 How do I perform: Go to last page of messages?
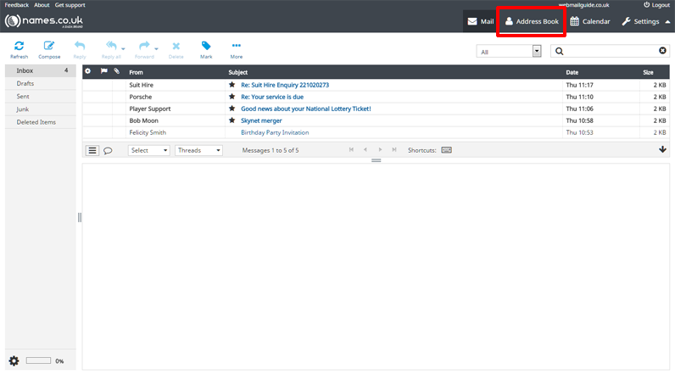394,150
